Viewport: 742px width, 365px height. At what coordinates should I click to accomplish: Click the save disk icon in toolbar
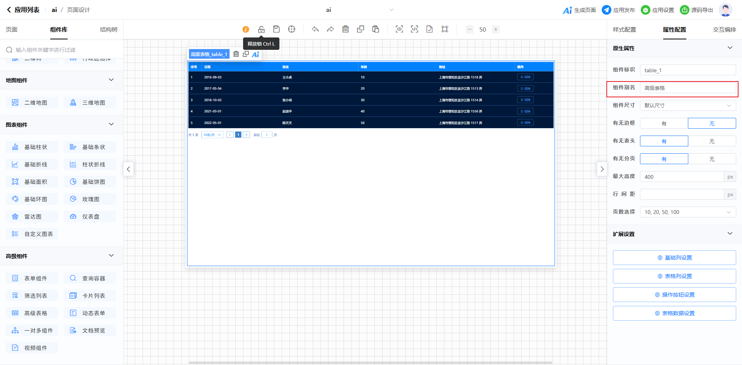tap(276, 29)
